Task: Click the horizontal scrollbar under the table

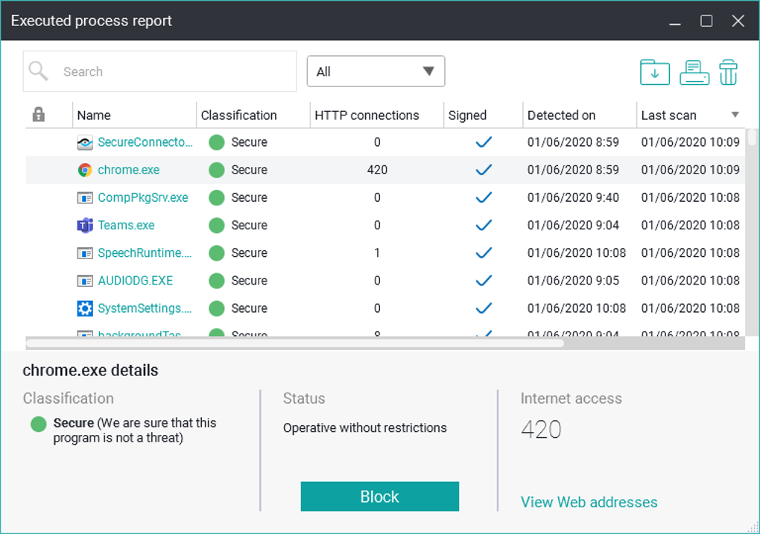Action: [x=295, y=343]
